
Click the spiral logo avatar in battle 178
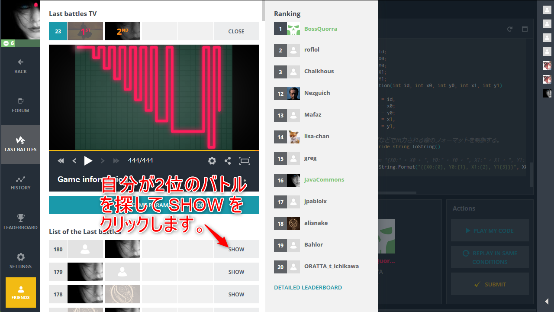(122, 294)
